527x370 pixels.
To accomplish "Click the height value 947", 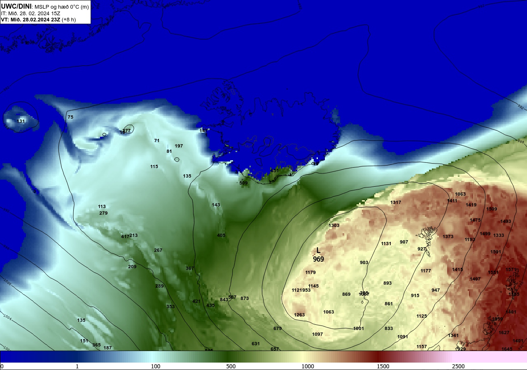I will [436, 290].
